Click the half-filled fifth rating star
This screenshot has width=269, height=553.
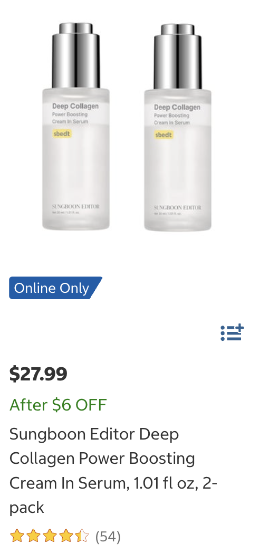82,536
